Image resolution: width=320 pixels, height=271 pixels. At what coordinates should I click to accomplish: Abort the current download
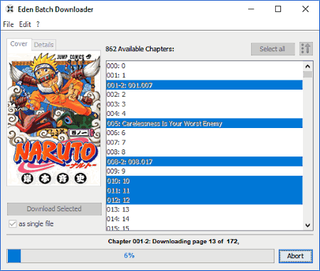click(x=296, y=256)
